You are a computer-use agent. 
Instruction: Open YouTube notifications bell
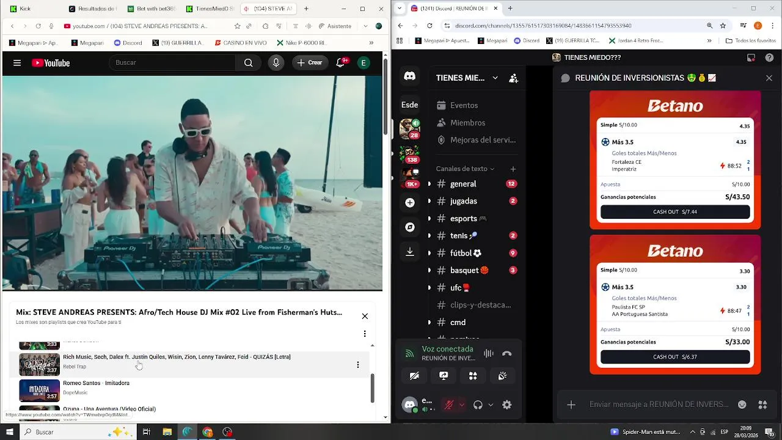(342, 62)
